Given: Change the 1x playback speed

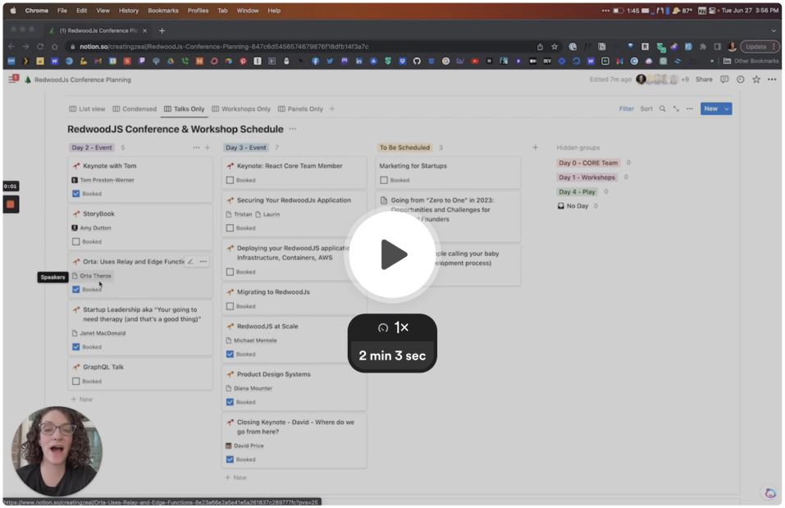Looking at the screenshot, I should tap(393, 327).
